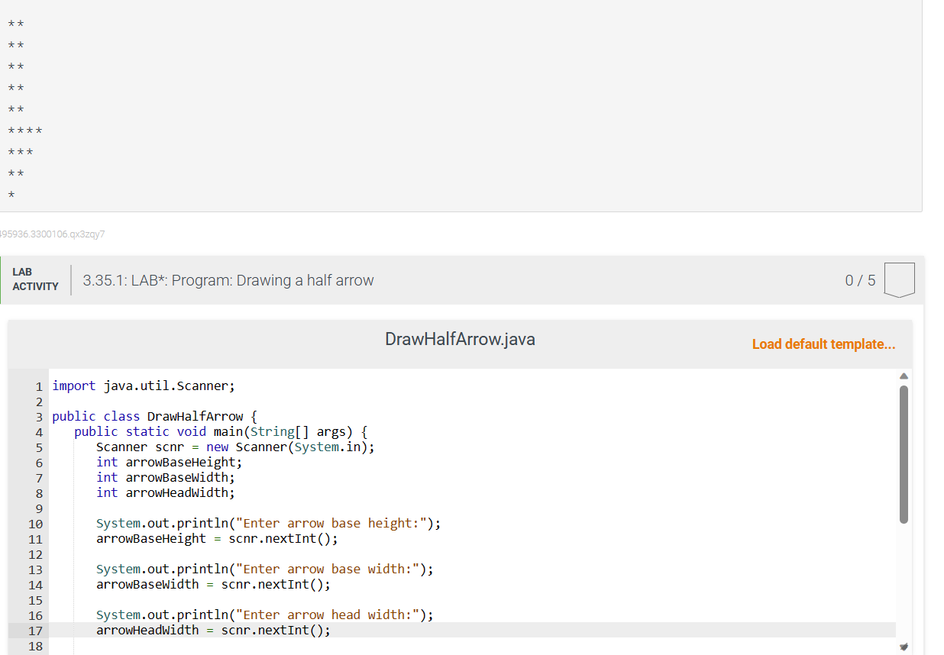Click 'arrowBaseHeight = scnr.nextInt();' line
Screen dimensions: 944x655
217,538
